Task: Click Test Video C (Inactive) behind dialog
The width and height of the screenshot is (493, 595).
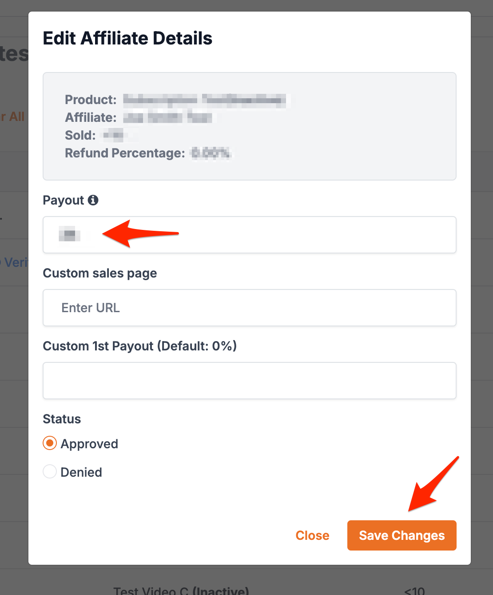Action: click(181, 591)
